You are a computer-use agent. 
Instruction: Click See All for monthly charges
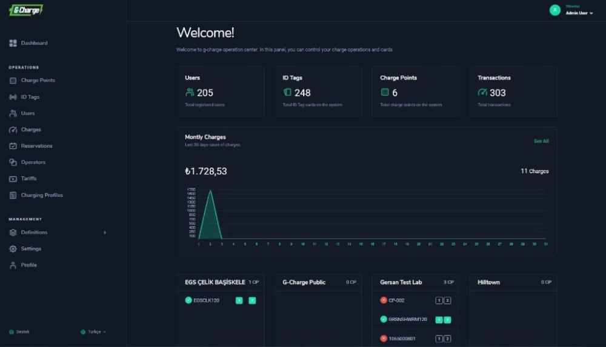[541, 141]
